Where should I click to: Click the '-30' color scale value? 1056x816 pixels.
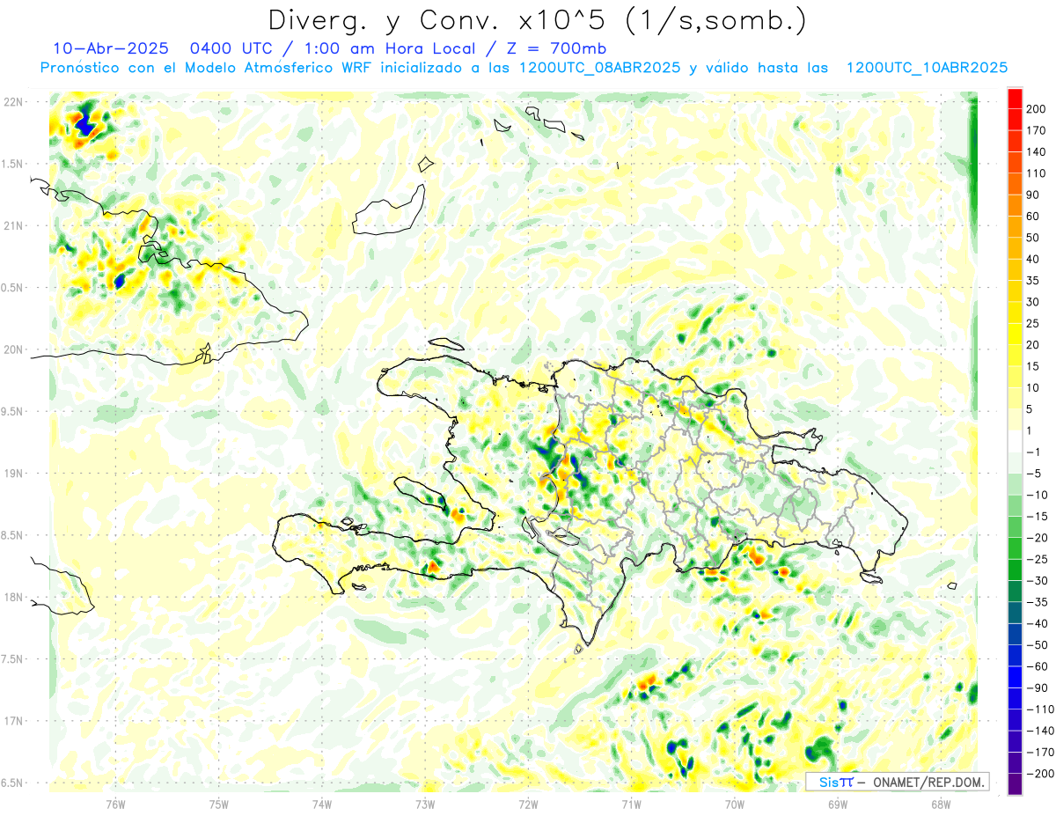click(1036, 581)
